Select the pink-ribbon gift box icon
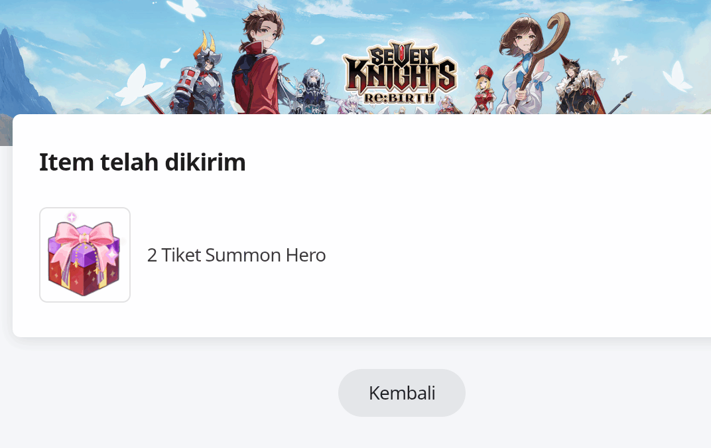 [x=85, y=255]
